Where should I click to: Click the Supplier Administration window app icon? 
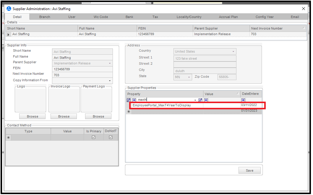coord(9,9)
